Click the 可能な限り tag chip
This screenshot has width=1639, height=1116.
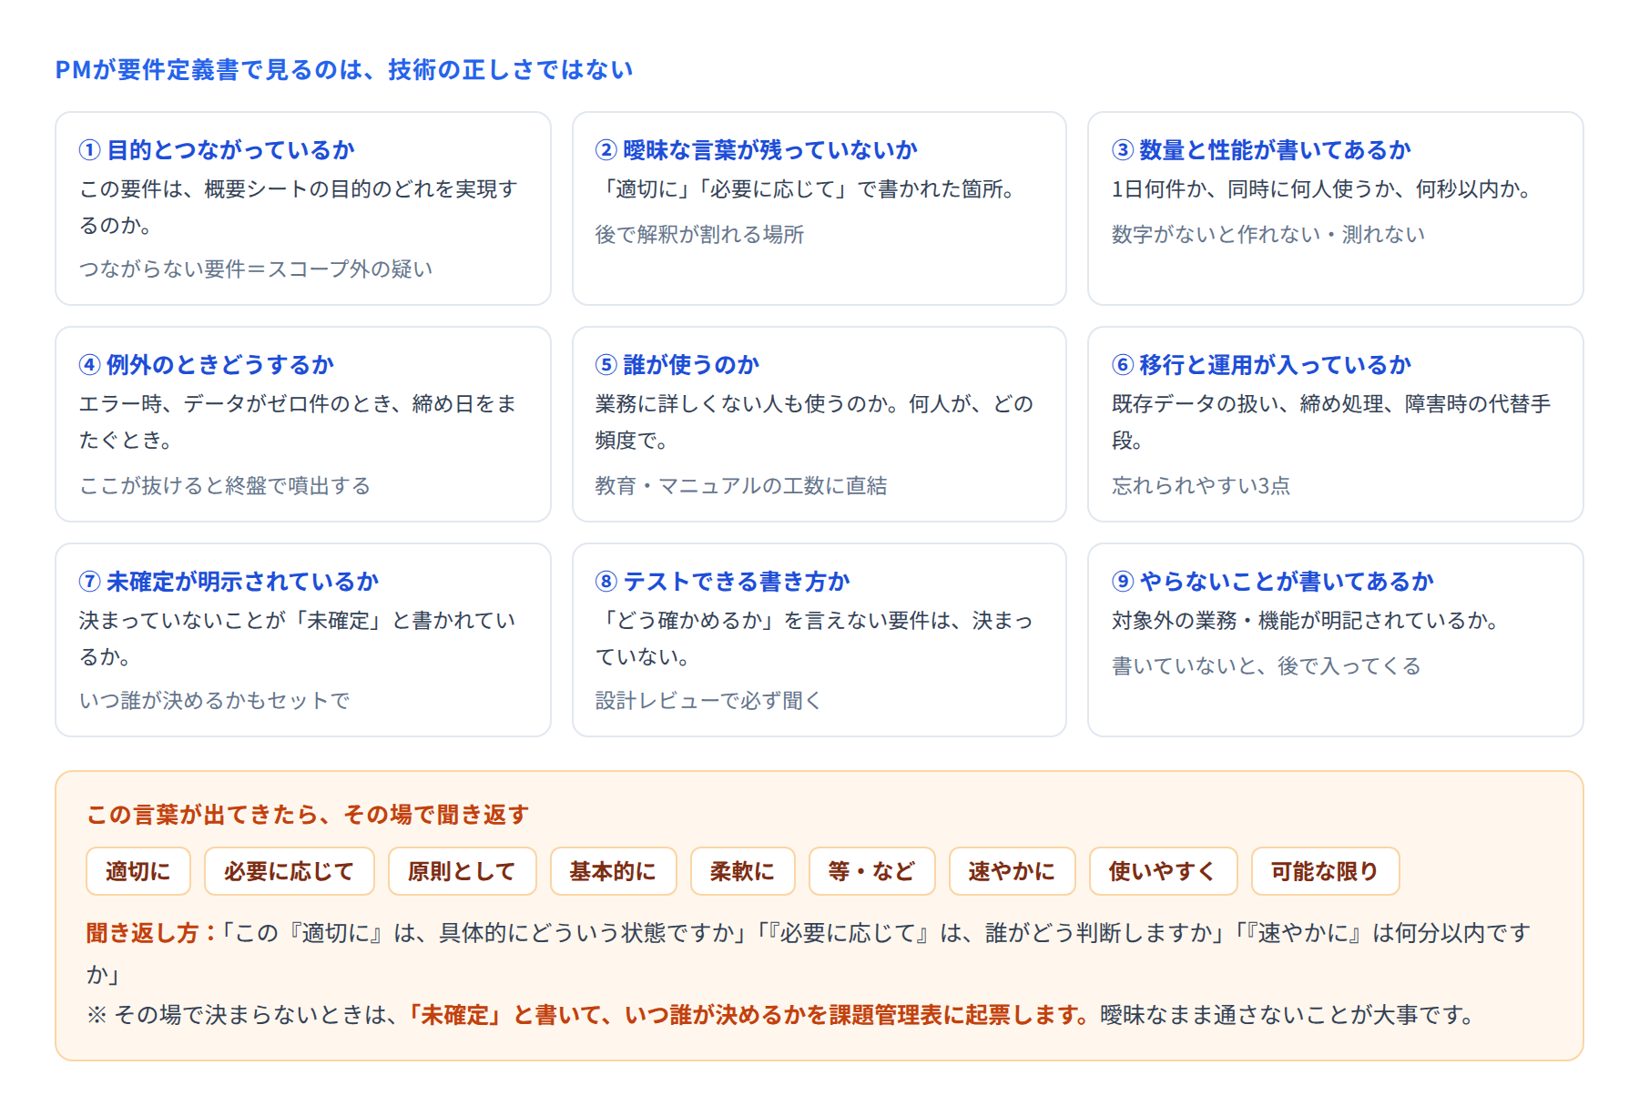(x=1325, y=871)
